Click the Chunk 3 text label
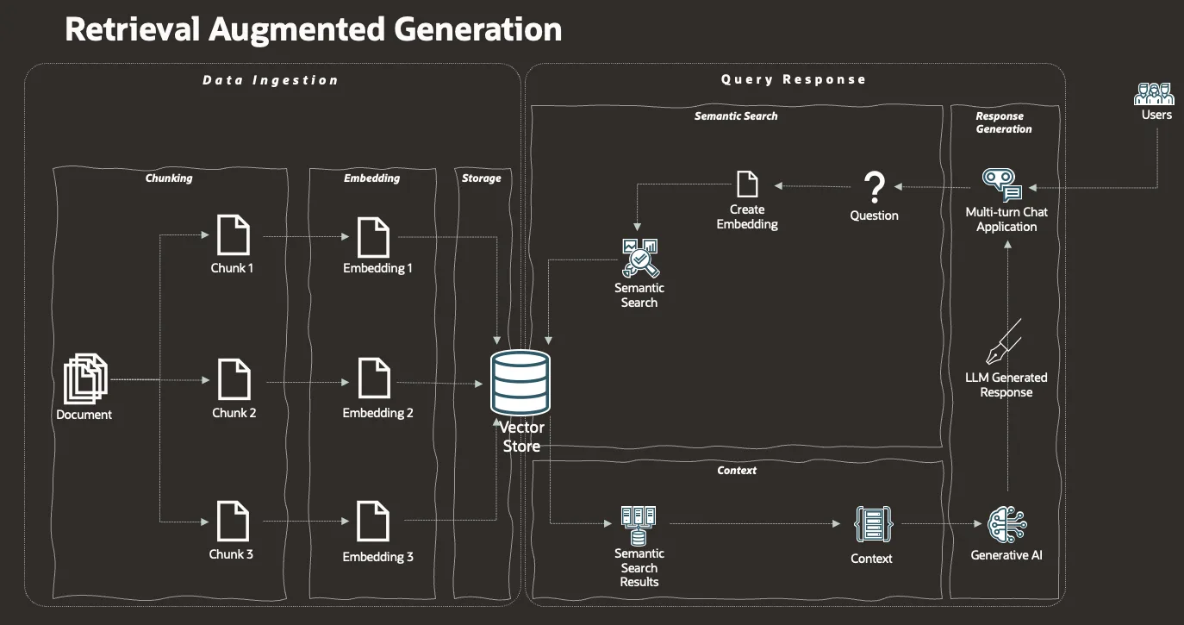This screenshot has height=625, width=1184. coord(231,554)
